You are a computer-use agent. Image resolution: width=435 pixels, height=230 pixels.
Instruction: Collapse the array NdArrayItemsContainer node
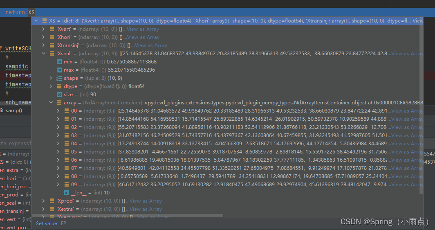coord(51,102)
